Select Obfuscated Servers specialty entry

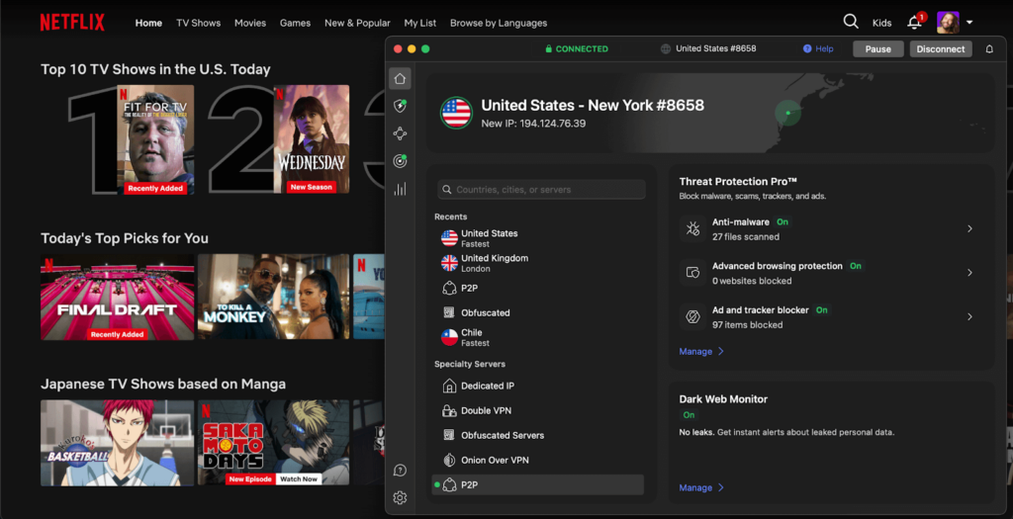pos(538,435)
